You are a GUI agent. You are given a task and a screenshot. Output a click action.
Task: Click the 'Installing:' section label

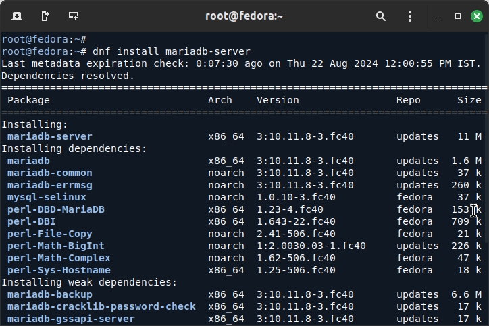point(34,124)
